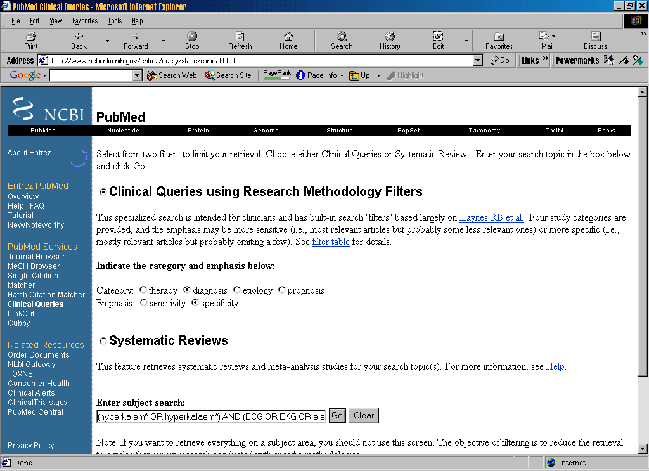Screen dimensions: 649x471
Task: Open the Haynes RB et al. link
Action: (x=491, y=217)
